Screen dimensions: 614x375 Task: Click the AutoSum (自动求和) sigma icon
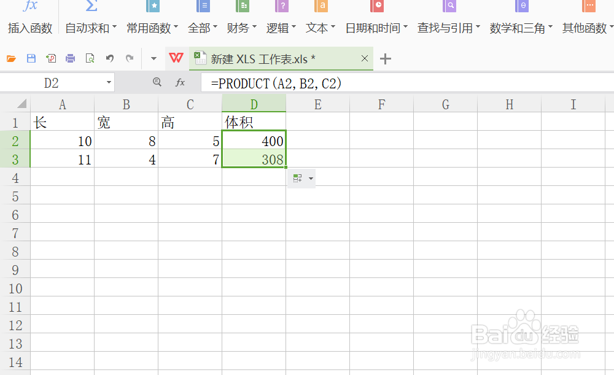point(91,6)
